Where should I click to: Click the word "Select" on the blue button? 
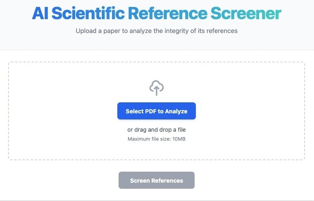point(135,111)
